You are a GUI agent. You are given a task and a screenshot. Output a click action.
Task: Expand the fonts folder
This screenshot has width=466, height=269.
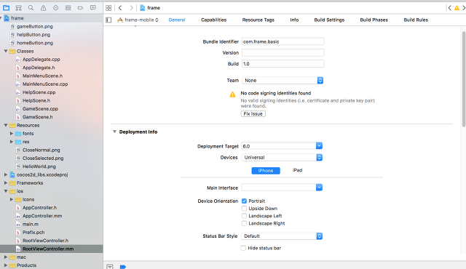12,134
